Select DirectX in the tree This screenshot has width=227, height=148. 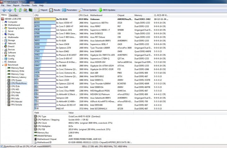tap(11, 46)
